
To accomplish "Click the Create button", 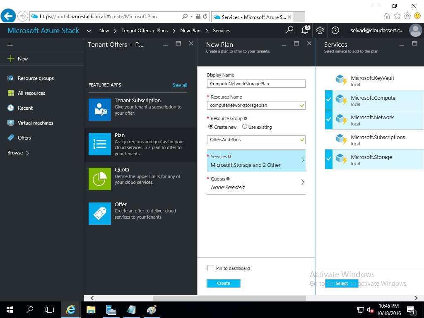I will click(x=223, y=283).
